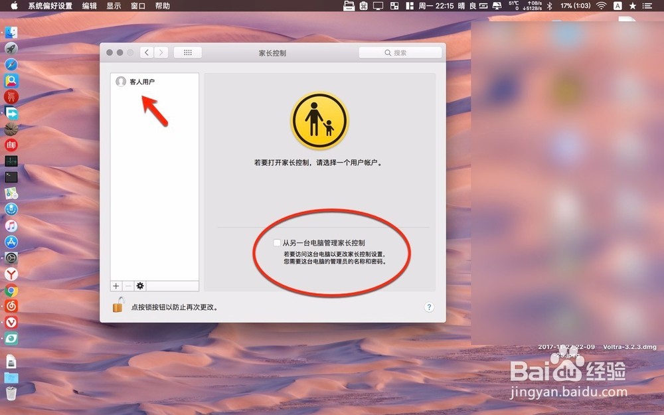Remove user with the minus button

pos(128,286)
